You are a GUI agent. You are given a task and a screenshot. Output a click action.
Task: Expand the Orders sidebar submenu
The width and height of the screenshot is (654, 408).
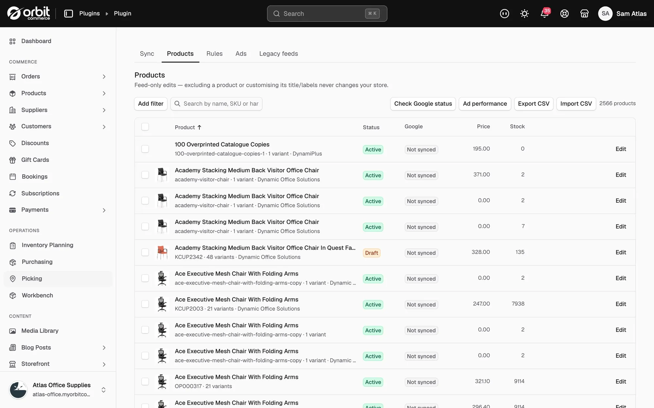click(104, 77)
